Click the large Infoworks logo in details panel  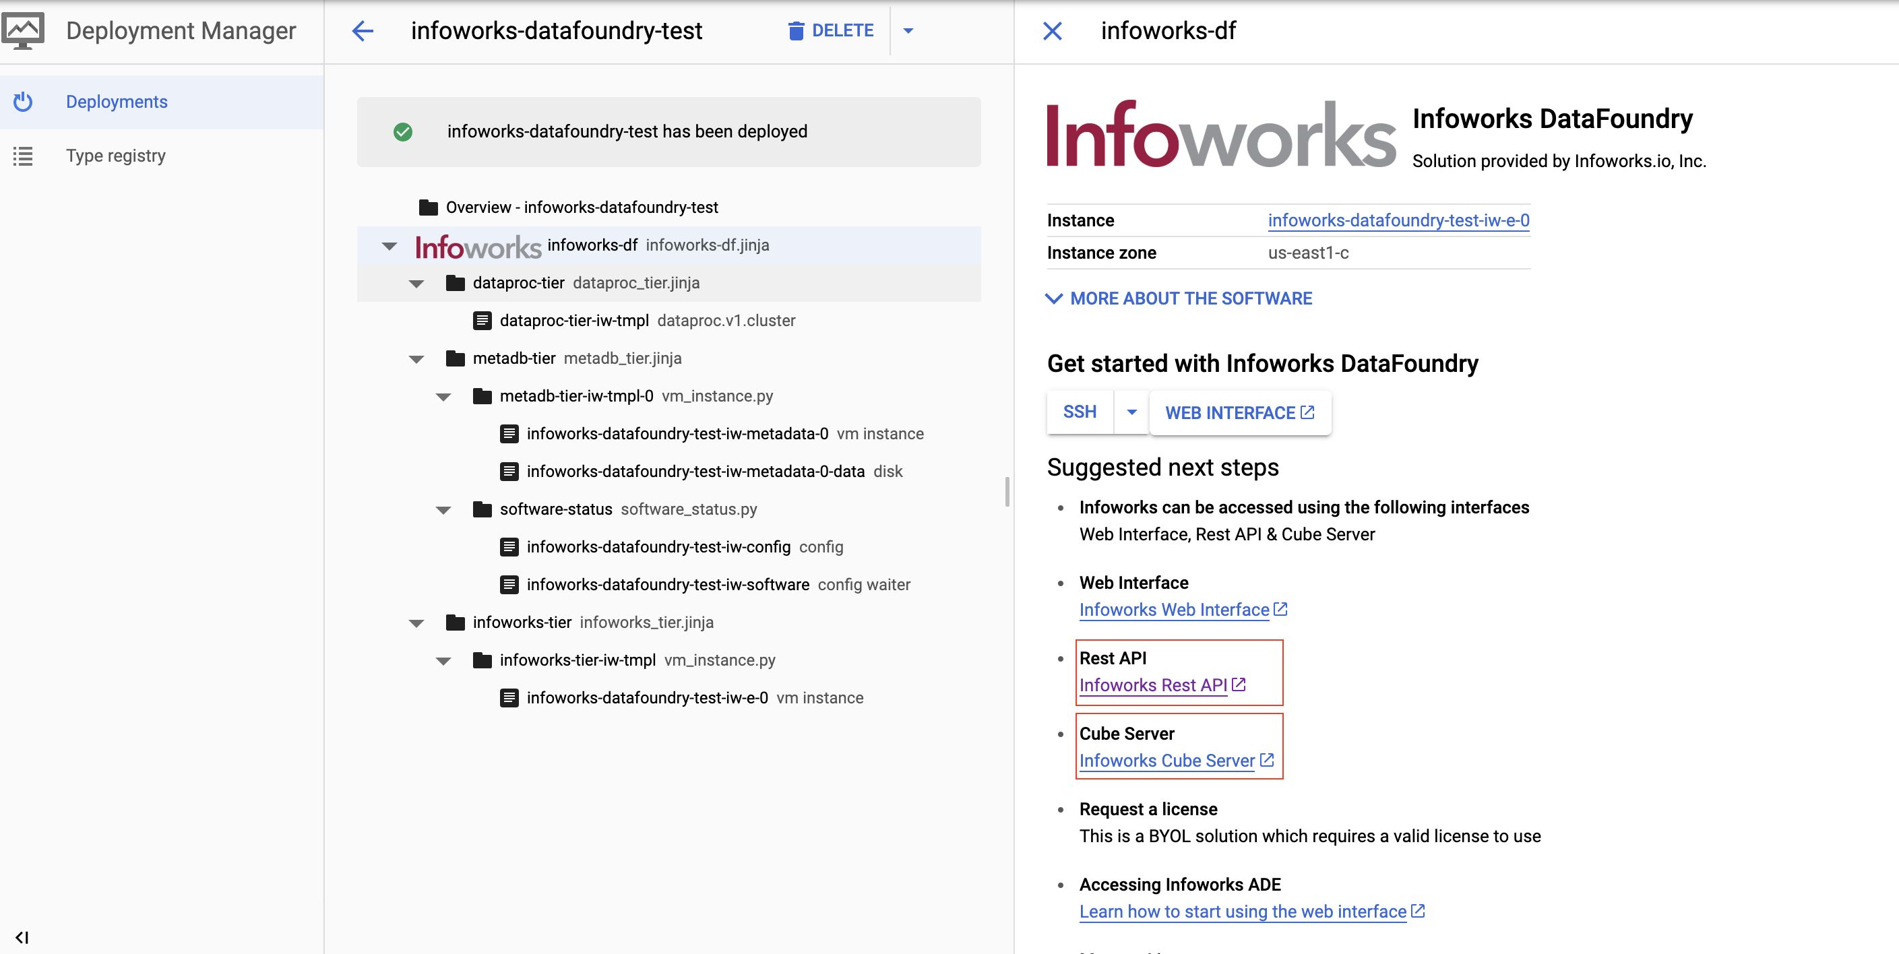[x=1221, y=134]
